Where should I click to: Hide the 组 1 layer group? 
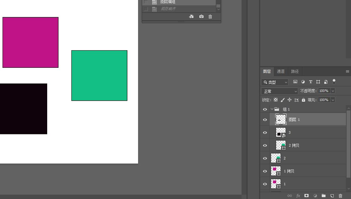coord(265,109)
